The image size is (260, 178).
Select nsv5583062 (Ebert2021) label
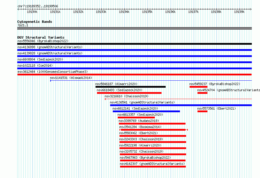(x=139, y=133)
